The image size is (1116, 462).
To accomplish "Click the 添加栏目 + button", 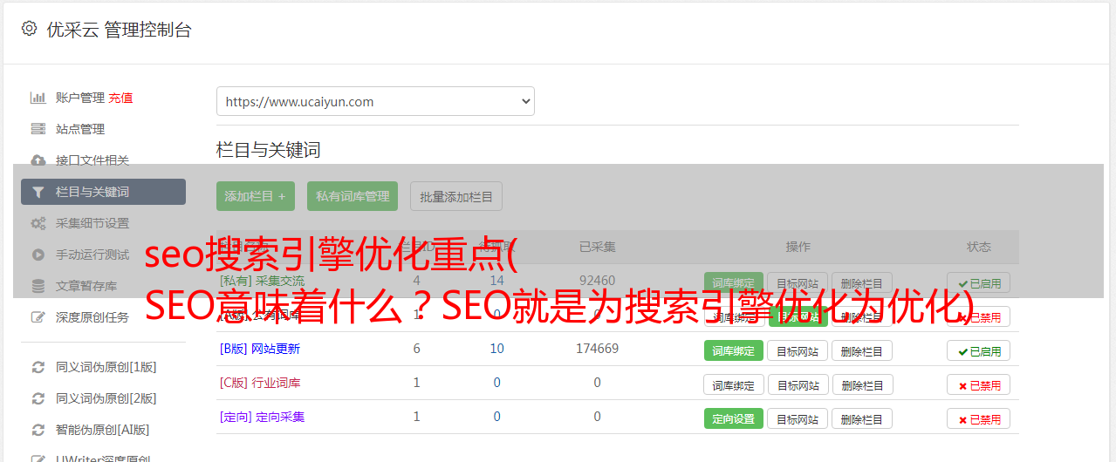I will [256, 196].
